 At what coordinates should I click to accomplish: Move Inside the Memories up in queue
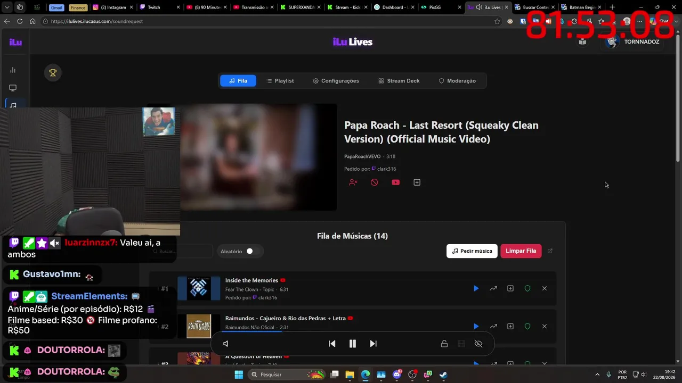(x=493, y=288)
